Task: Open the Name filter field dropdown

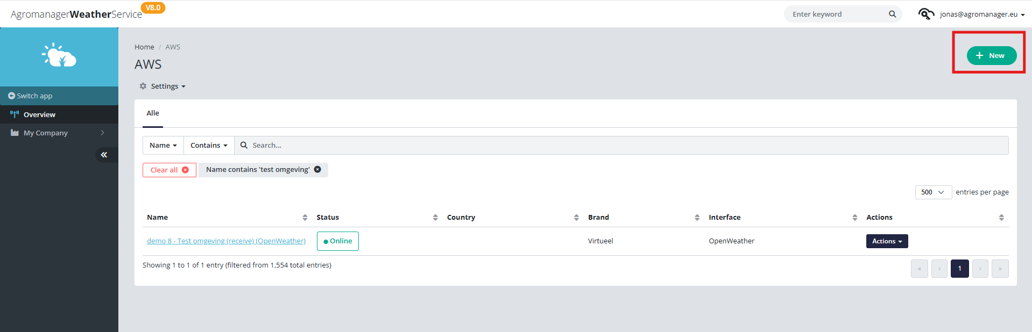Action: (163, 146)
